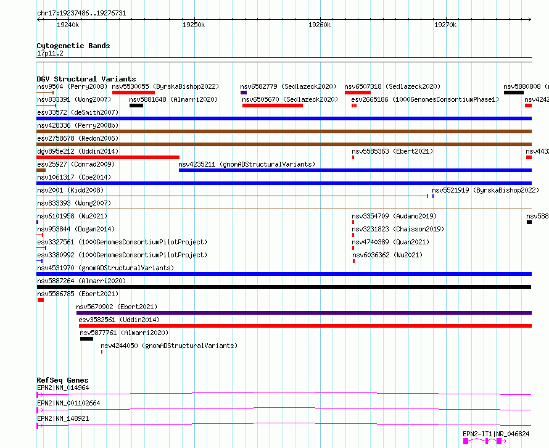Open the nsv953844 (Dogan2014) variant label
Image resolution: width=549 pixels, height=448 pixels.
[x=76, y=229]
